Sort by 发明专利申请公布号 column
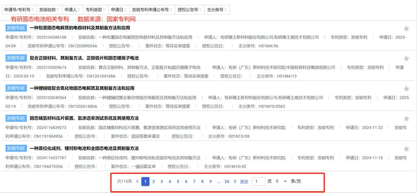 point(152,10)
